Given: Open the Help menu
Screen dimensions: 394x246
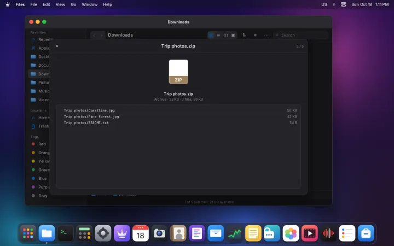Looking at the screenshot, I should [108, 4].
